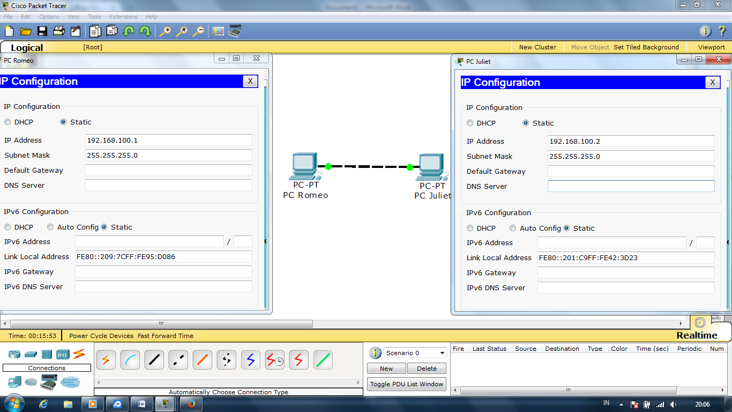Click Set Tiled Background

pyautogui.click(x=646, y=47)
